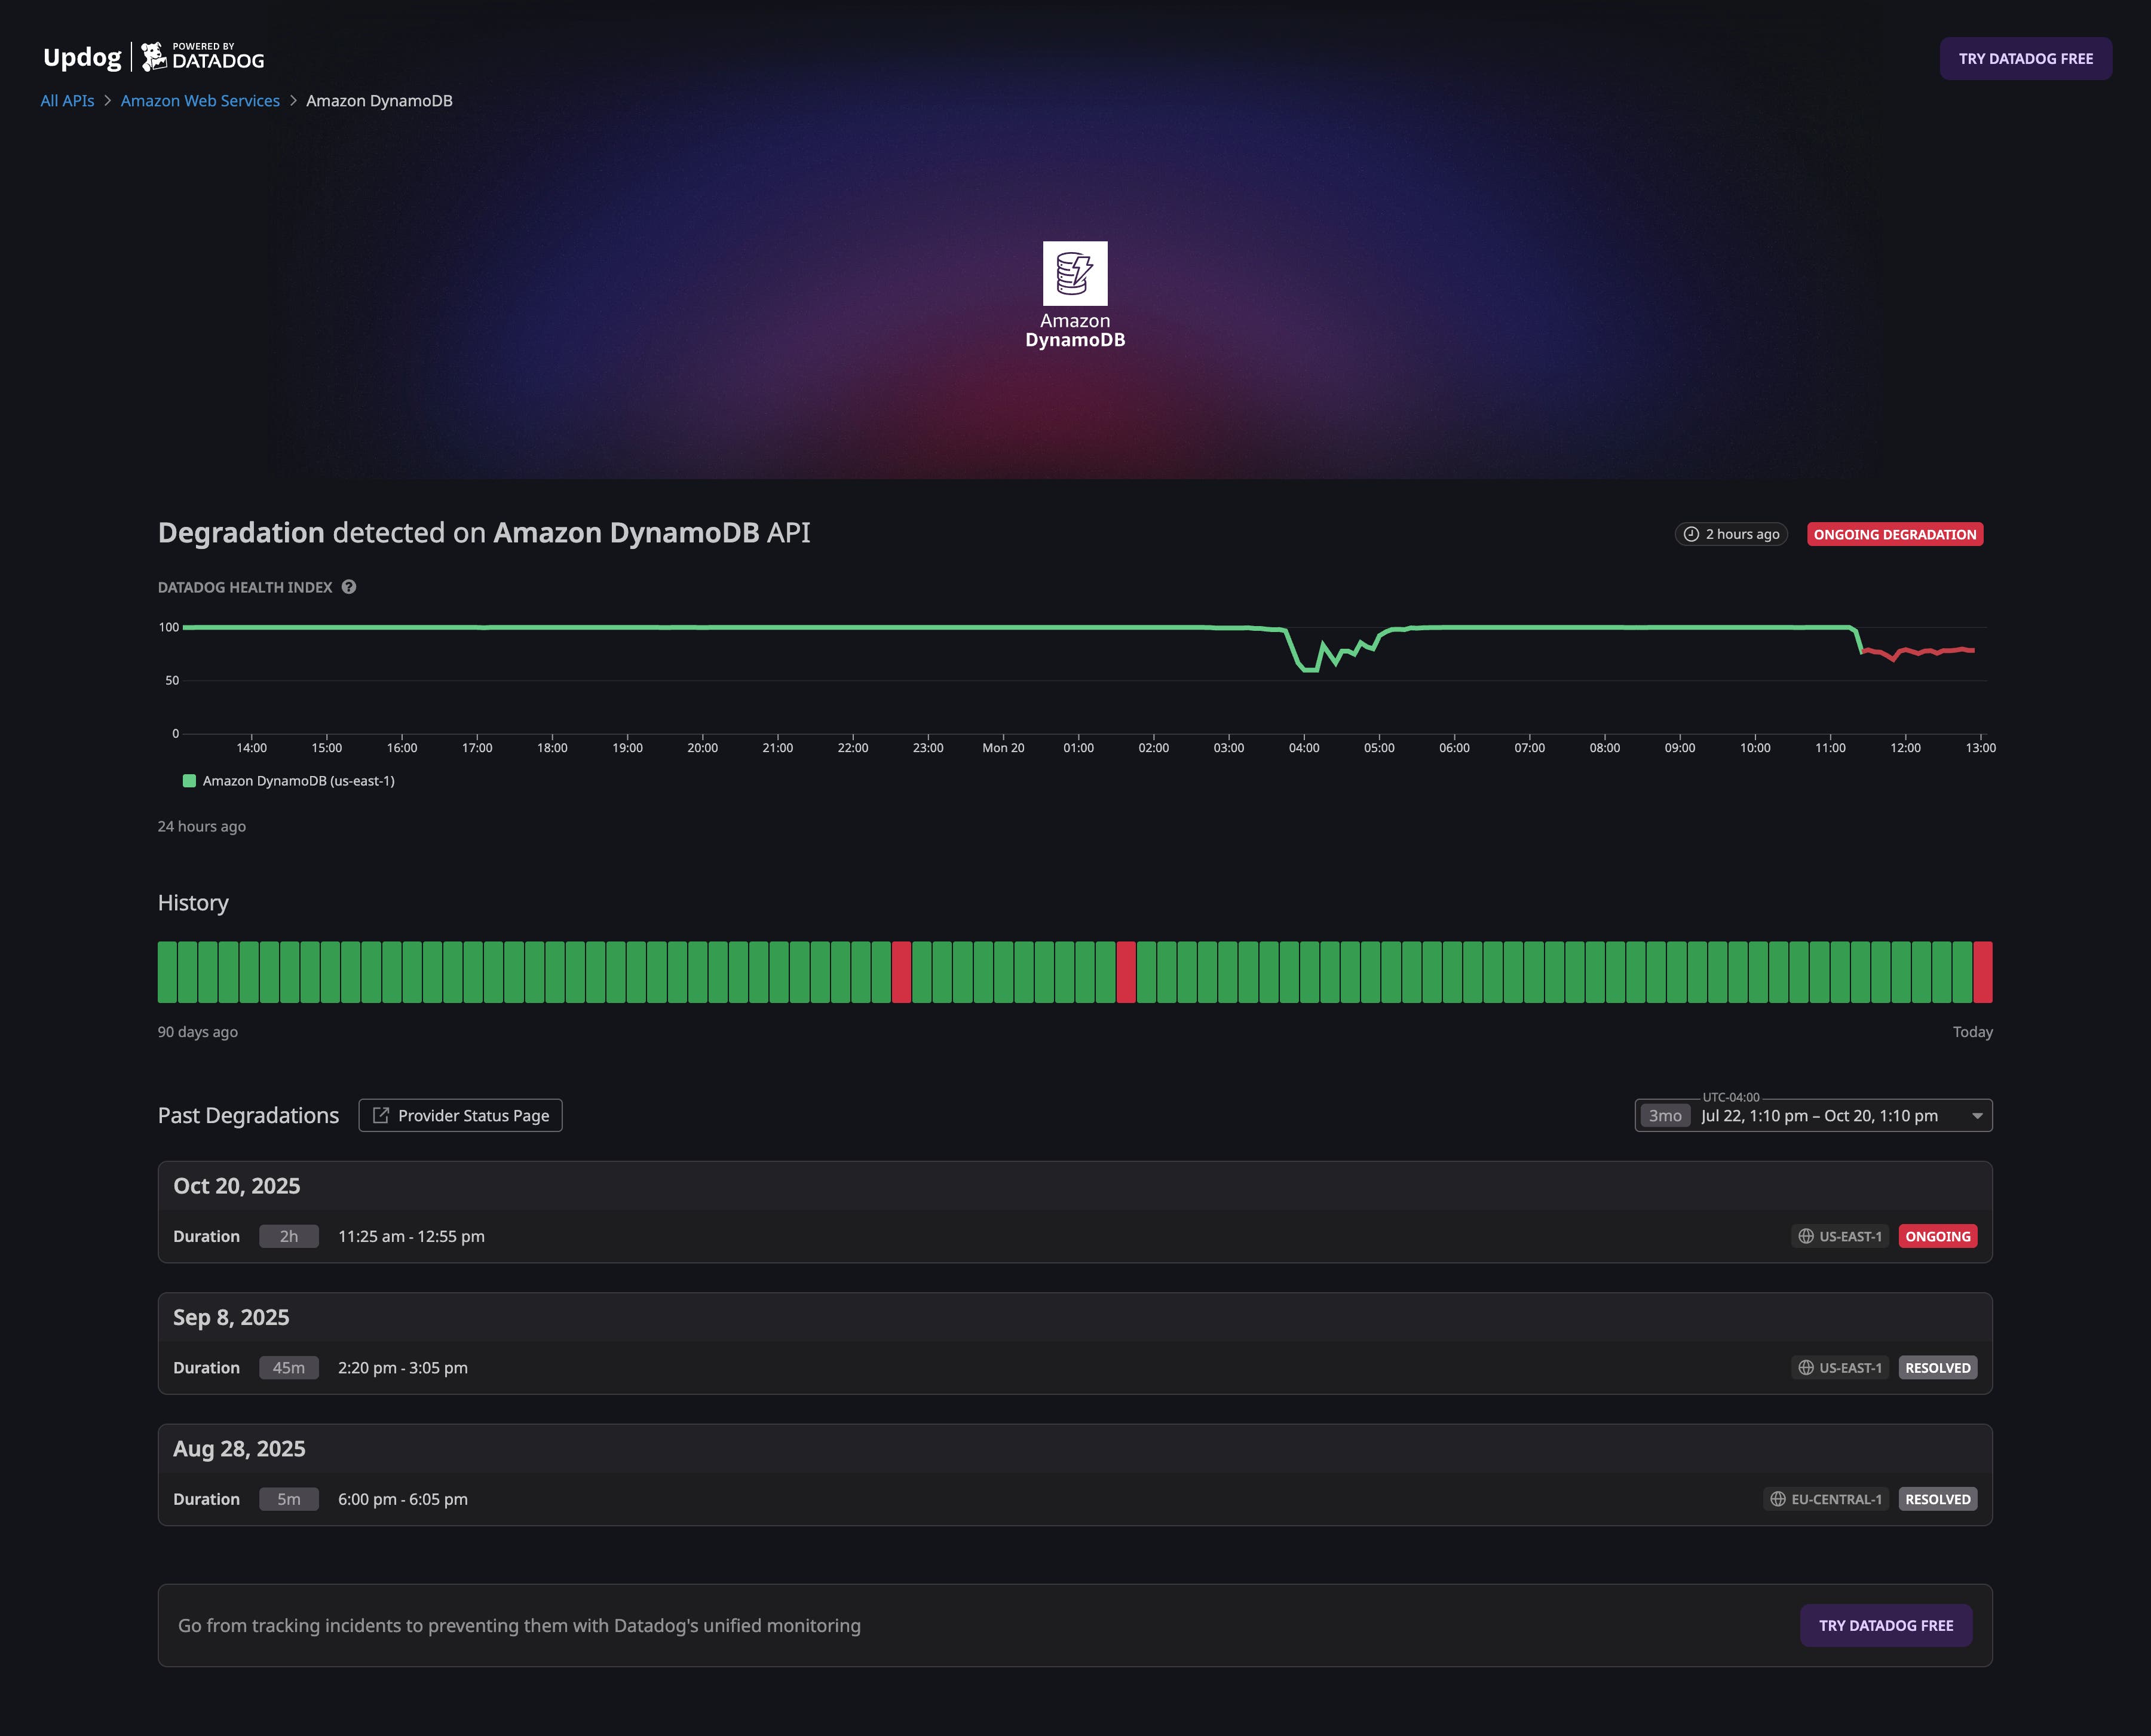Screen dimensions: 2151x1736
Task: Click the Datadog bear logo in header
Action: tap(155, 57)
